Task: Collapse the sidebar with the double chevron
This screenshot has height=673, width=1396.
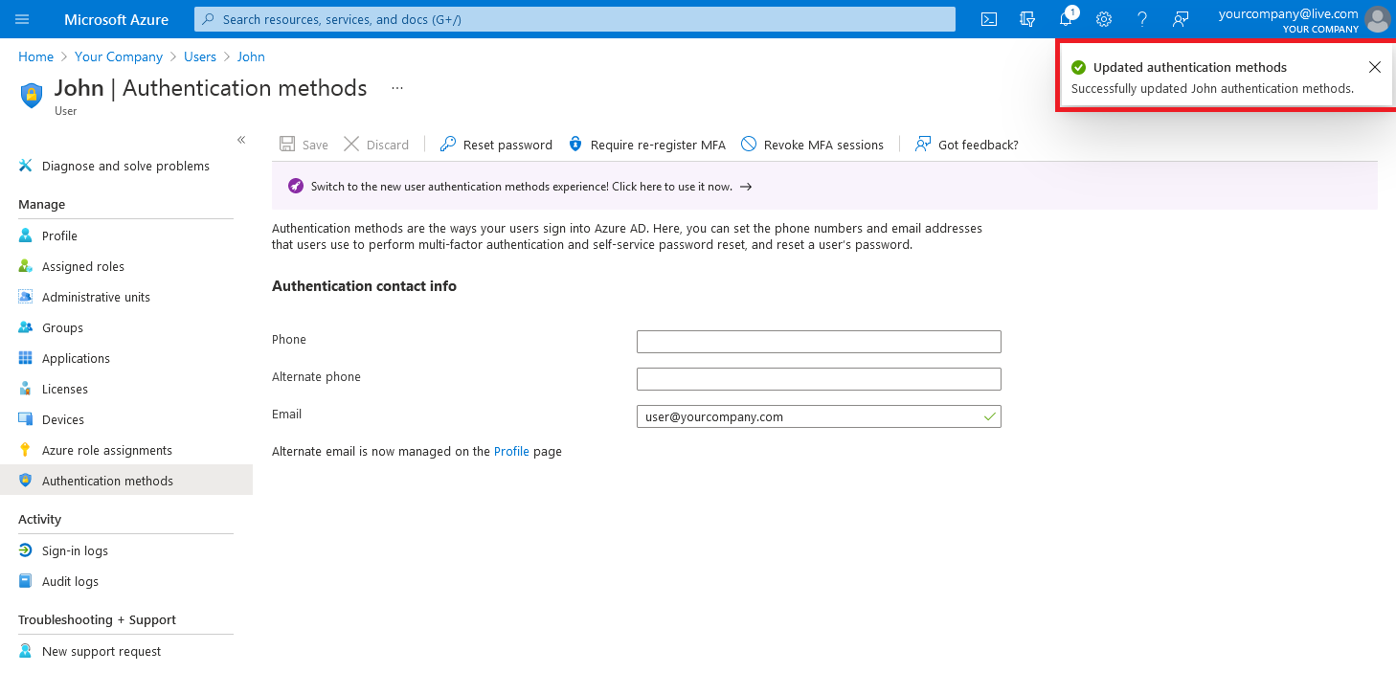Action: pos(241,140)
